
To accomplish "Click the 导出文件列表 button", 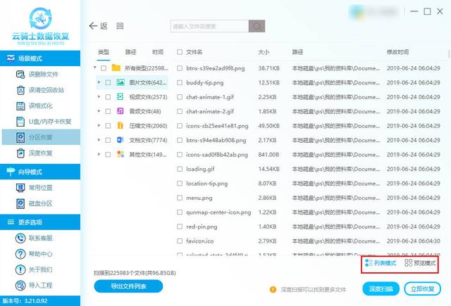I will pyautogui.click(x=128, y=286).
